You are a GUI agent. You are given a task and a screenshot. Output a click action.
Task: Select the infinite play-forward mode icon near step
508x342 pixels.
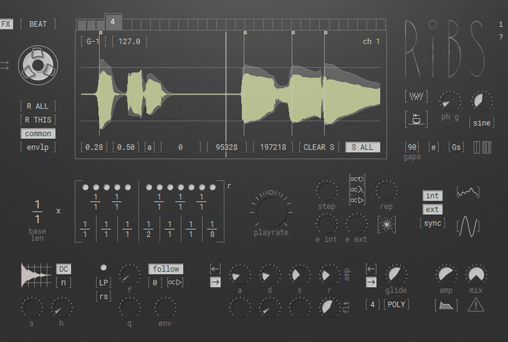[357, 200]
